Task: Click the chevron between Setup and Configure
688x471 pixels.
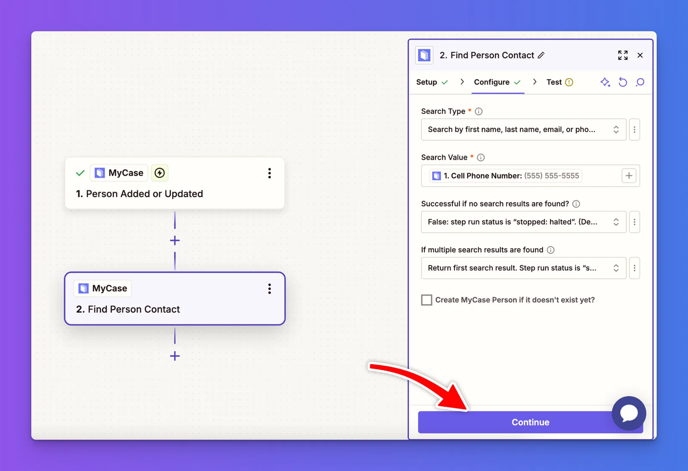Action: [x=462, y=82]
